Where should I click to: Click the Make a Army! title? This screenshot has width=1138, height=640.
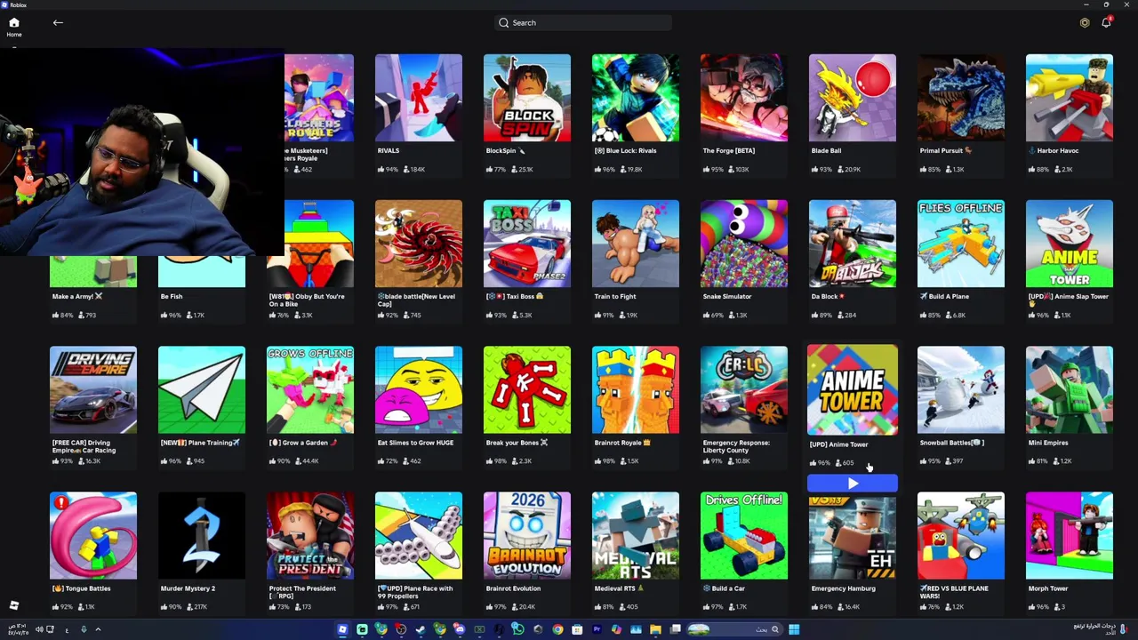[76, 297]
